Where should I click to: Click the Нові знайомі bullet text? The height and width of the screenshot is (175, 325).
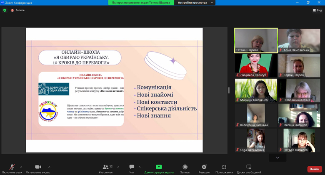(155, 95)
